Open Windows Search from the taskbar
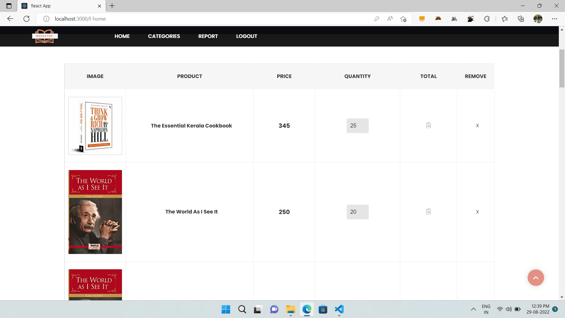This screenshot has width=565, height=318. pyautogui.click(x=242, y=309)
